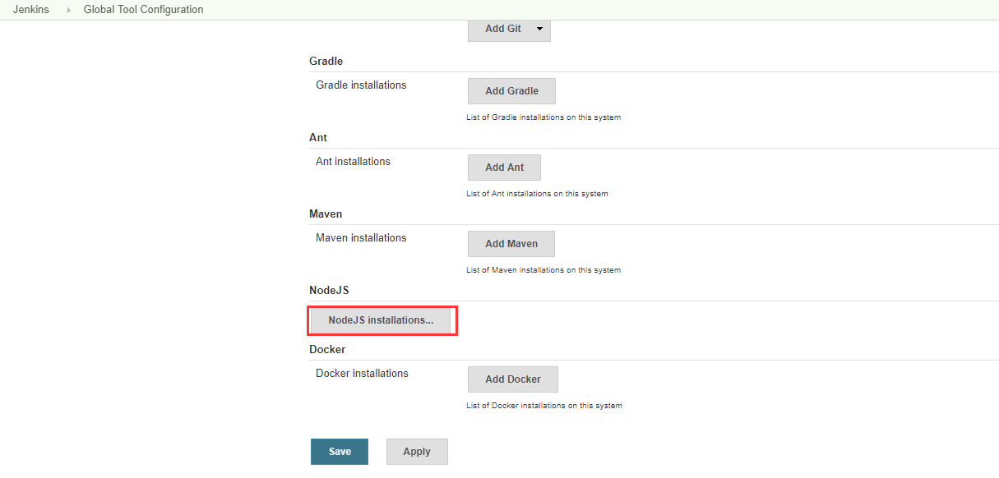
Task: Click the Ant installations label
Action: (353, 162)
